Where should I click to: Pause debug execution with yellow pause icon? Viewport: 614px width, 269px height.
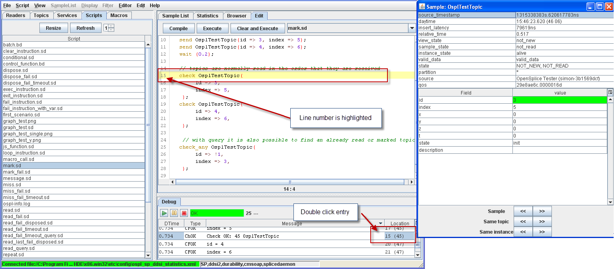174,213
